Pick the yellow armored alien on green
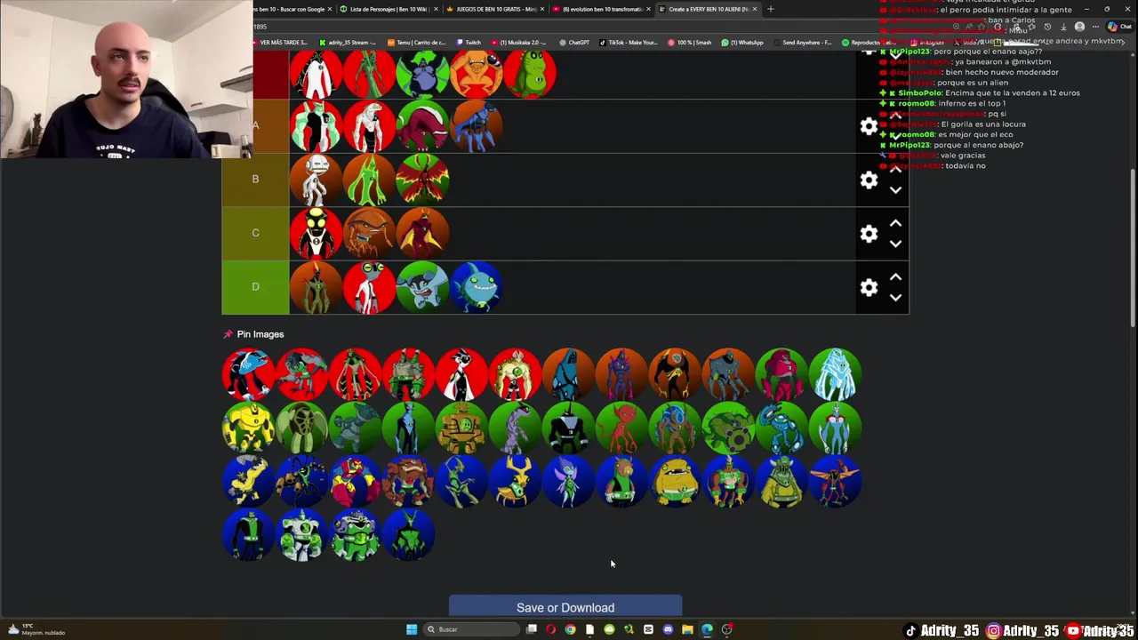 pyautogui.click(x=248, y=428)
